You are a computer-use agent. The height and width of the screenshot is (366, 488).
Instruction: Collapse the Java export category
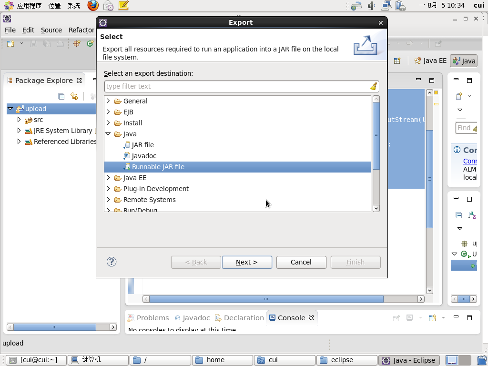[109, 134]
